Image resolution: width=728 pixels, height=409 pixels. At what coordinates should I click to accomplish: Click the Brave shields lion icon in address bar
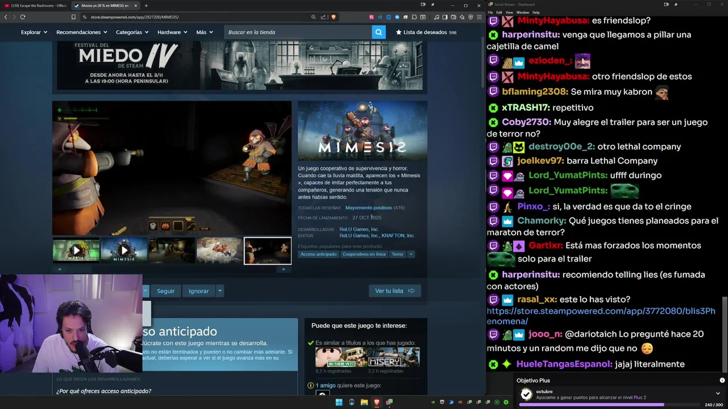pos(333,17)
